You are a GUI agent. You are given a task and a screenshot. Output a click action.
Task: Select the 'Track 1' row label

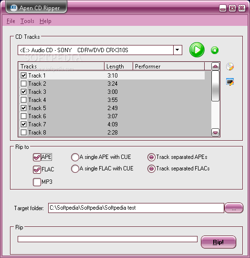click(37, 76)
